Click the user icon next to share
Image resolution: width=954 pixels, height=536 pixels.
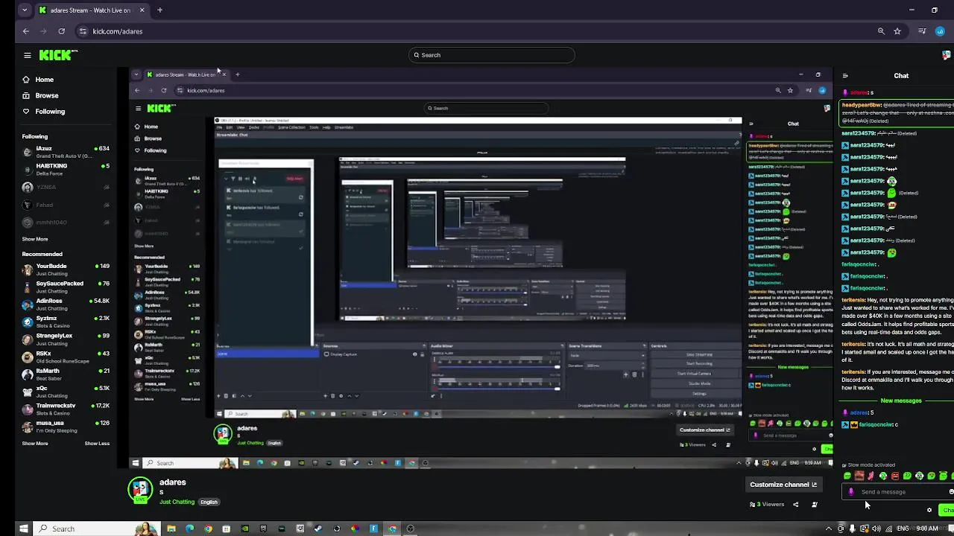pos(814,505)
